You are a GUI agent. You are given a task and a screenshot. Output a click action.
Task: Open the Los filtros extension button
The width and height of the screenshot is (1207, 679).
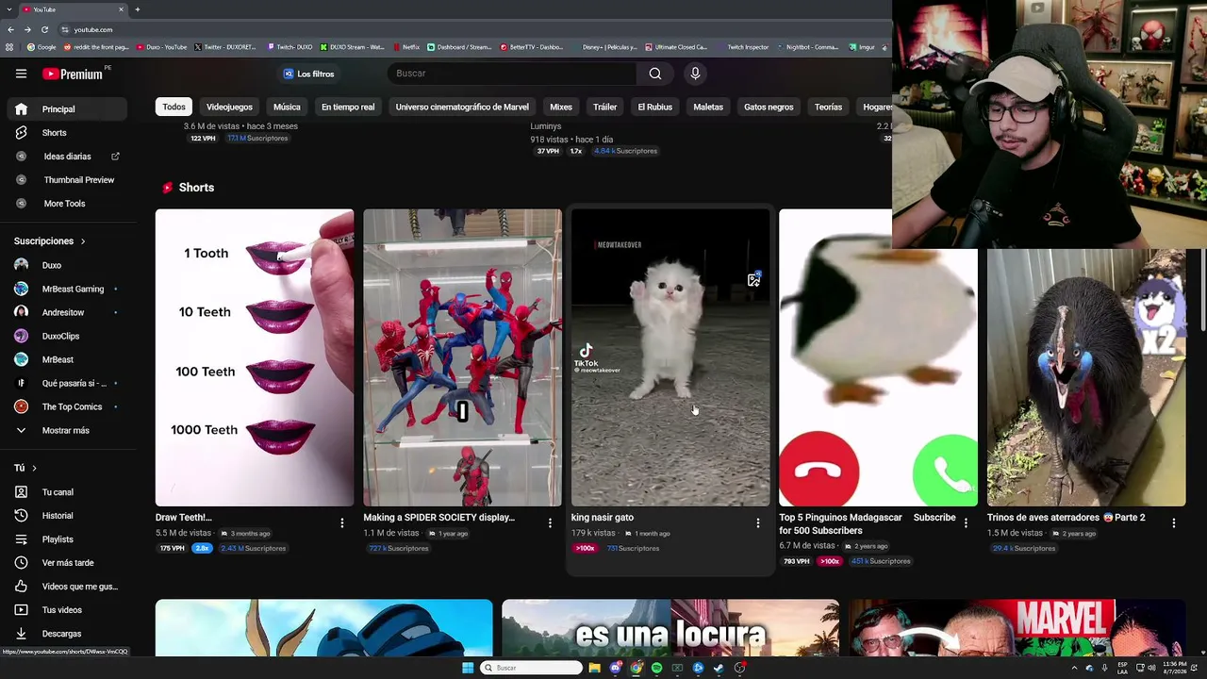point(309,74)
